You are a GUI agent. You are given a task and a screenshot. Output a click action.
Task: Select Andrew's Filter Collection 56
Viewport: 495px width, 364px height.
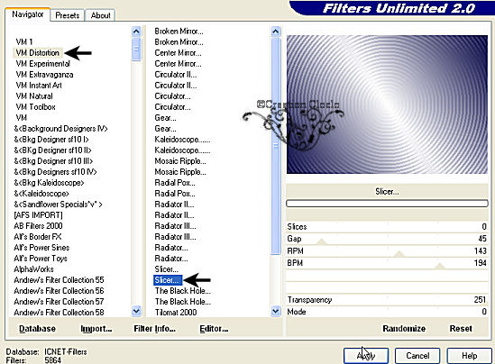click(x=59, y=291)
